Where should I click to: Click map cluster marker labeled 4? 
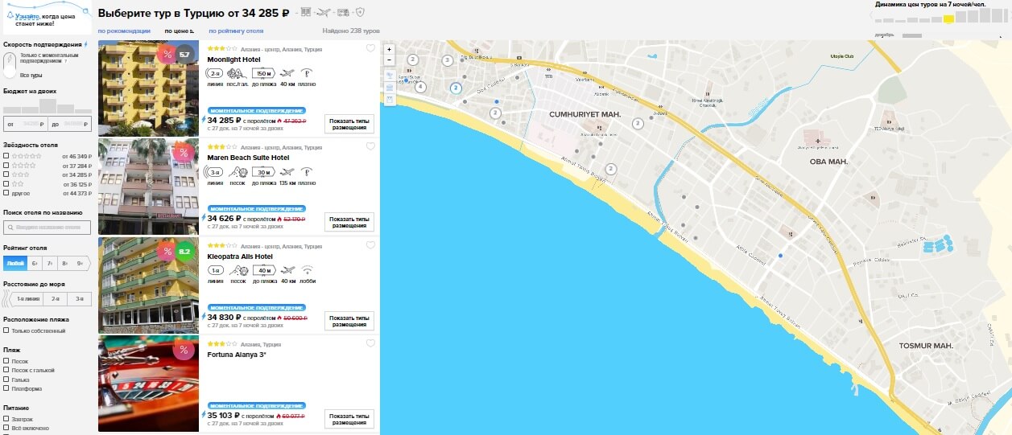tap(420, 86)
